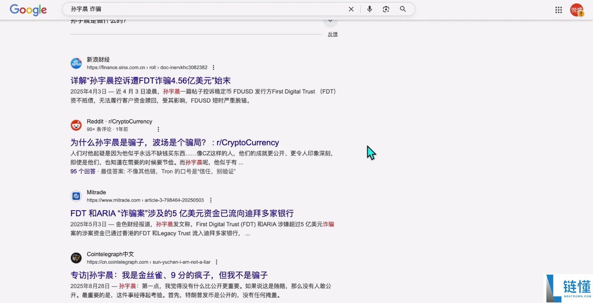Click the 反馈 feedback link
593x303 pixels.
pos(333,34)
